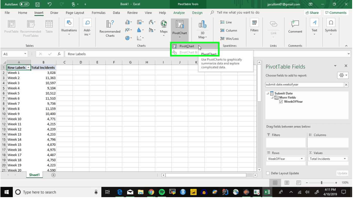Open the WeekOfYear rows field dropdown
353x198 pixels.
point(302,159)
